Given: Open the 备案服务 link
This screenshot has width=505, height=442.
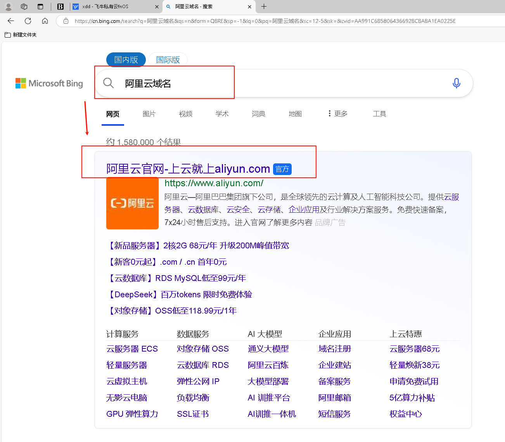Looking at the screenshot, I should click(x=335, y=381).
